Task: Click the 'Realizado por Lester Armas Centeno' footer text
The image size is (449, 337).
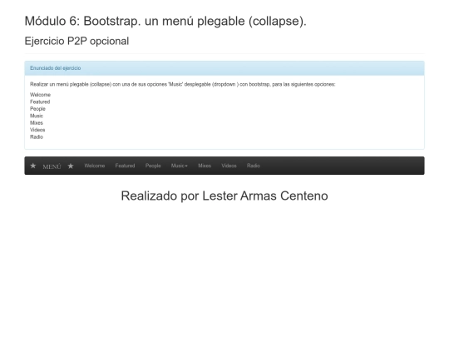Action: coord(224,196)
